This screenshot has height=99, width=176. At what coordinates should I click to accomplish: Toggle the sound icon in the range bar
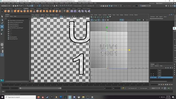coord(169,88)
